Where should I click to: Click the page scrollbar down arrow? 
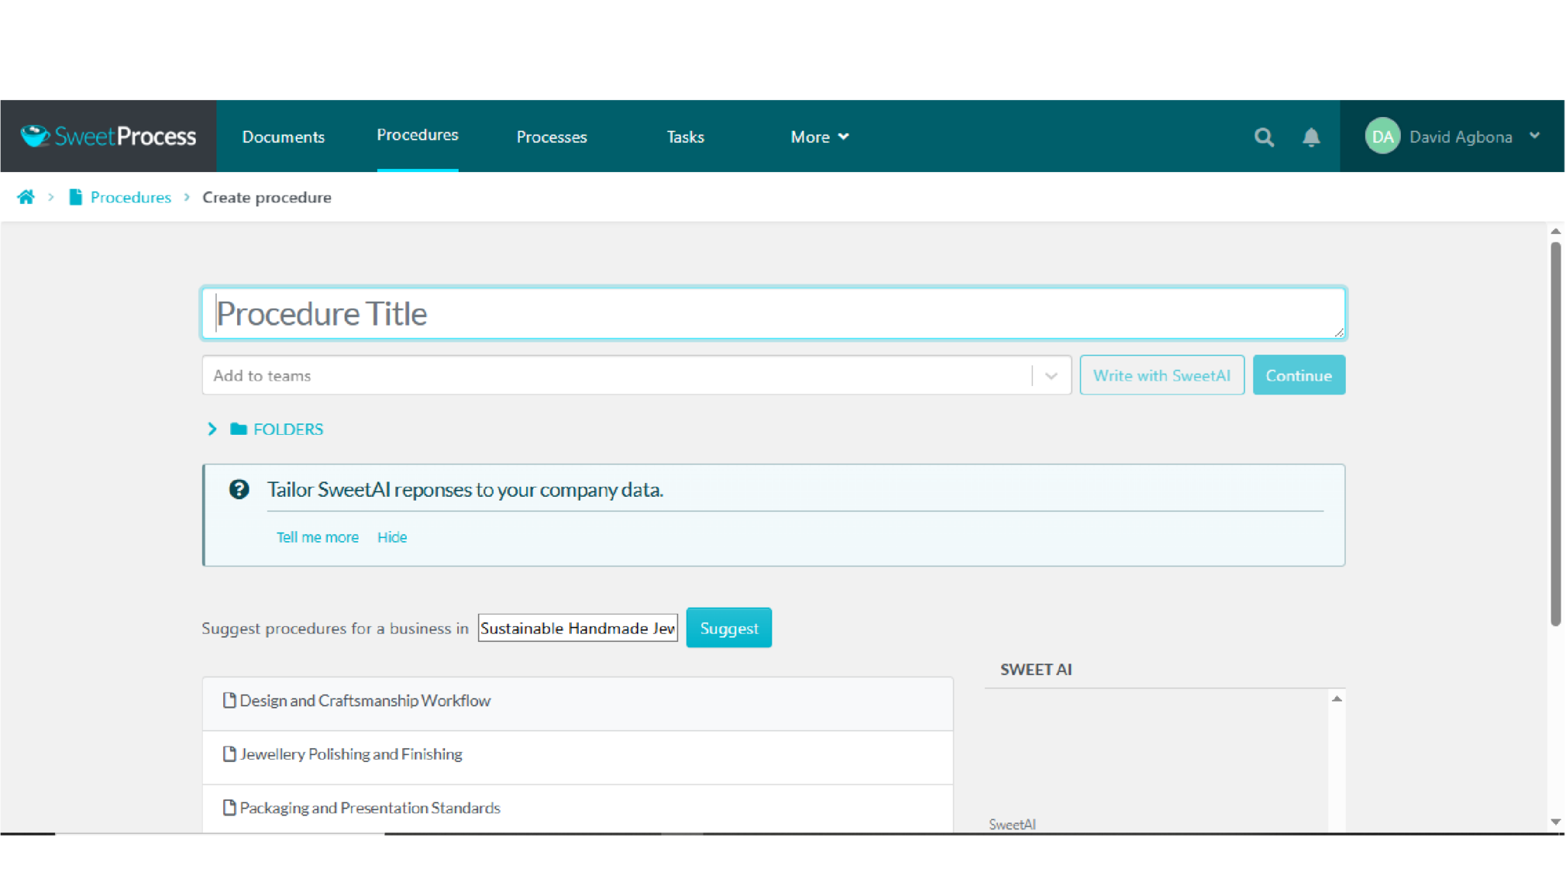(x=1555, y=822)
